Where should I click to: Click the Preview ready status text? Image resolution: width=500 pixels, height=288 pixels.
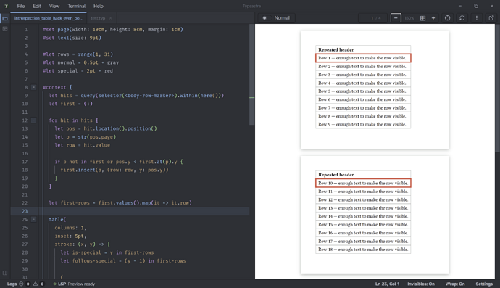pos(81,284)
